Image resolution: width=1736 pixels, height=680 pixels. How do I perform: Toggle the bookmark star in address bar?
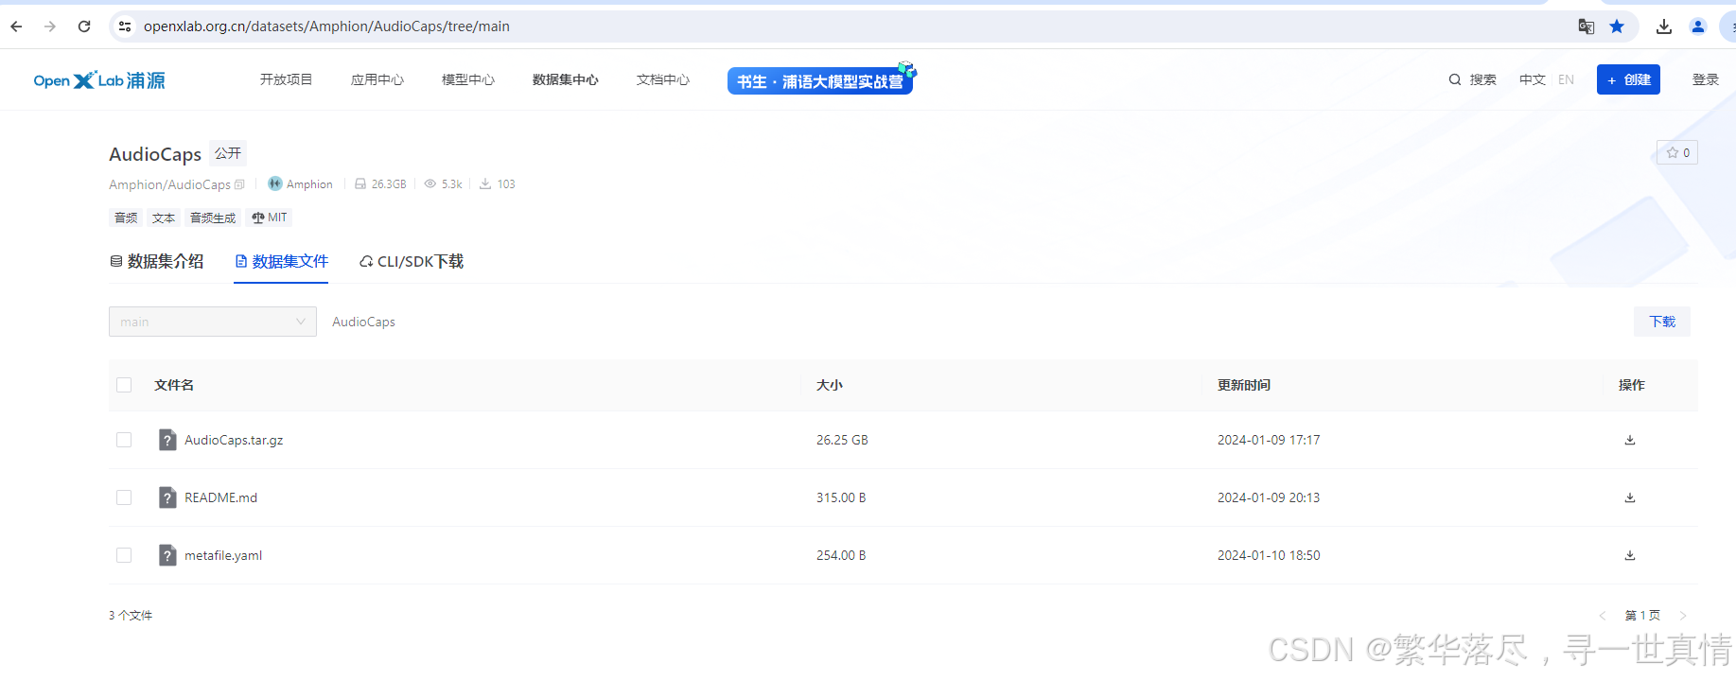1617,26
